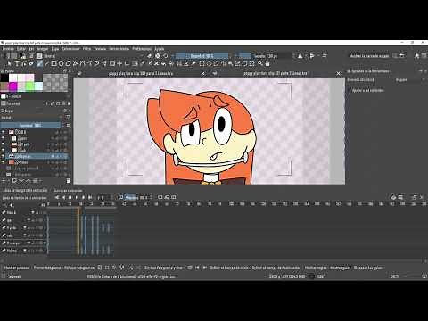Adjust the layer Opacidad slider in Capas panel
This screenshot has width=428, height=321.
click(x=30, y=126)
